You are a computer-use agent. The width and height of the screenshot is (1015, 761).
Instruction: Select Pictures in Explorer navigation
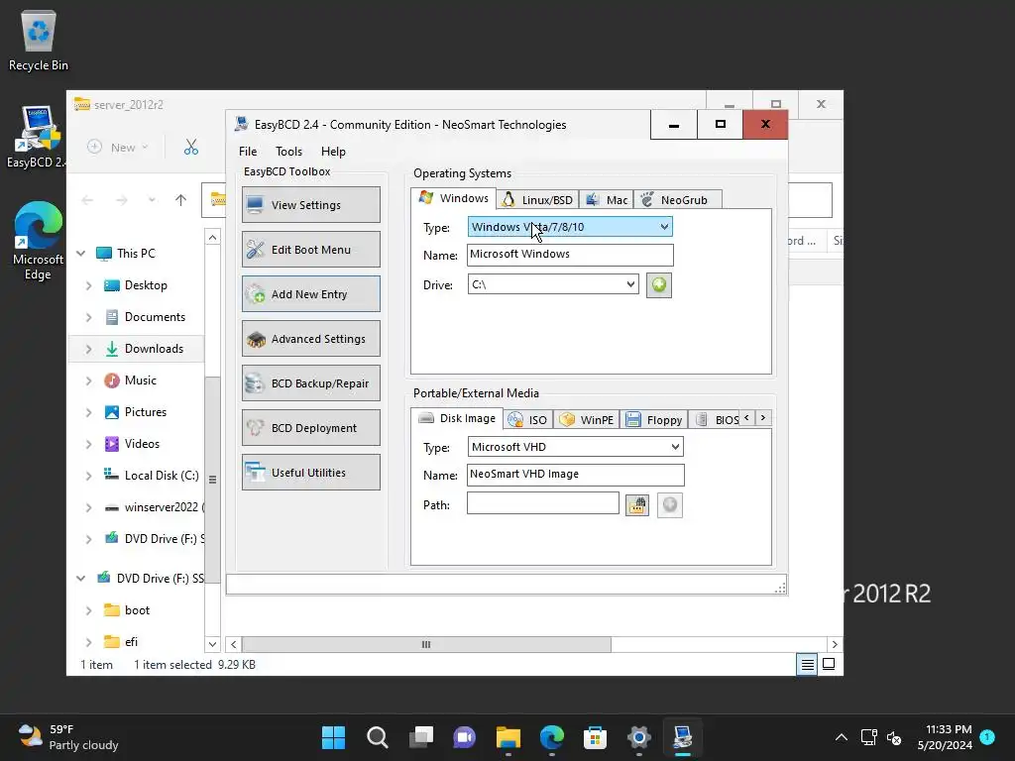[145, 412]
